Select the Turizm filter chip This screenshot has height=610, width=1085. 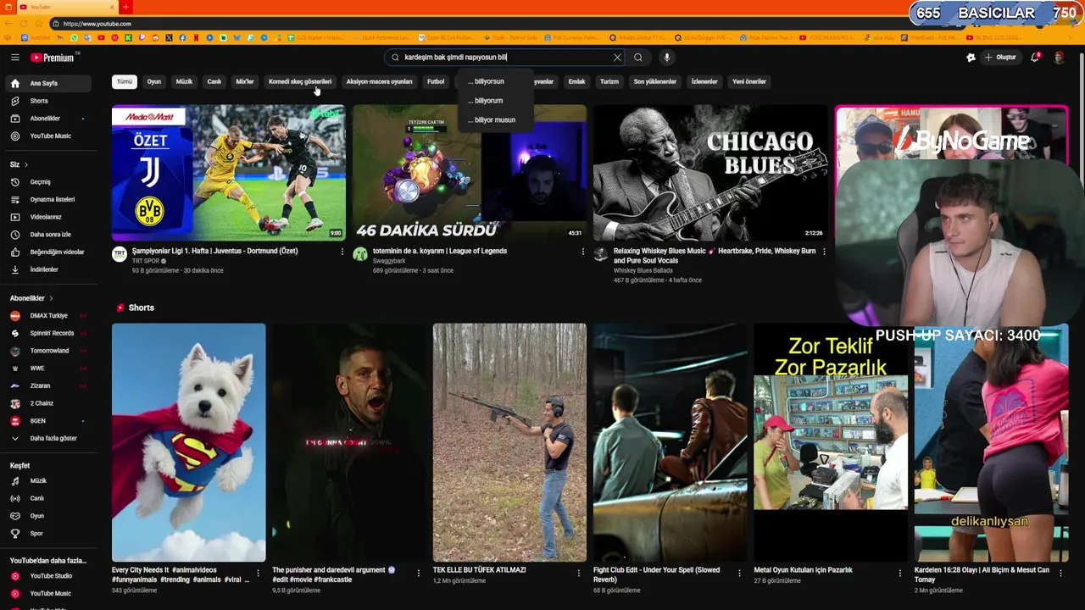coord(609,81)
